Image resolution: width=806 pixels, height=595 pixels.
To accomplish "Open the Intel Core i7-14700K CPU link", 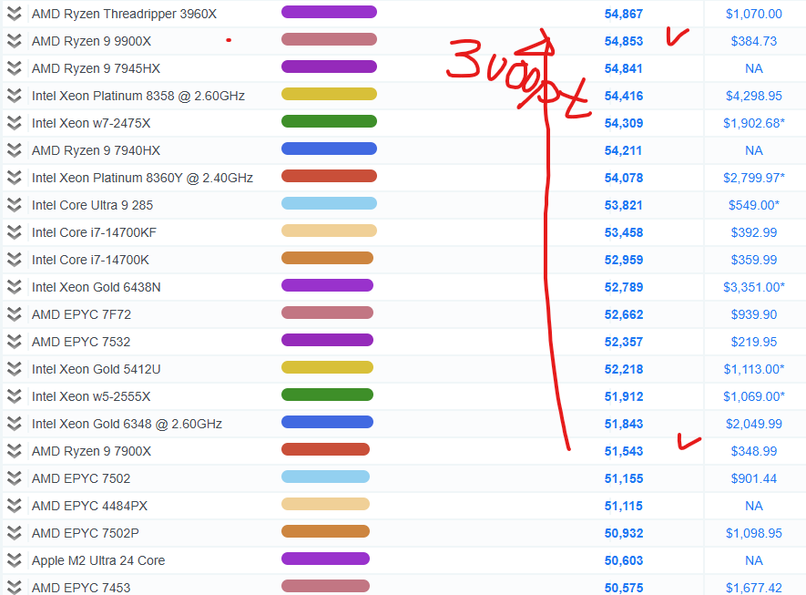I will click(90, 260).
